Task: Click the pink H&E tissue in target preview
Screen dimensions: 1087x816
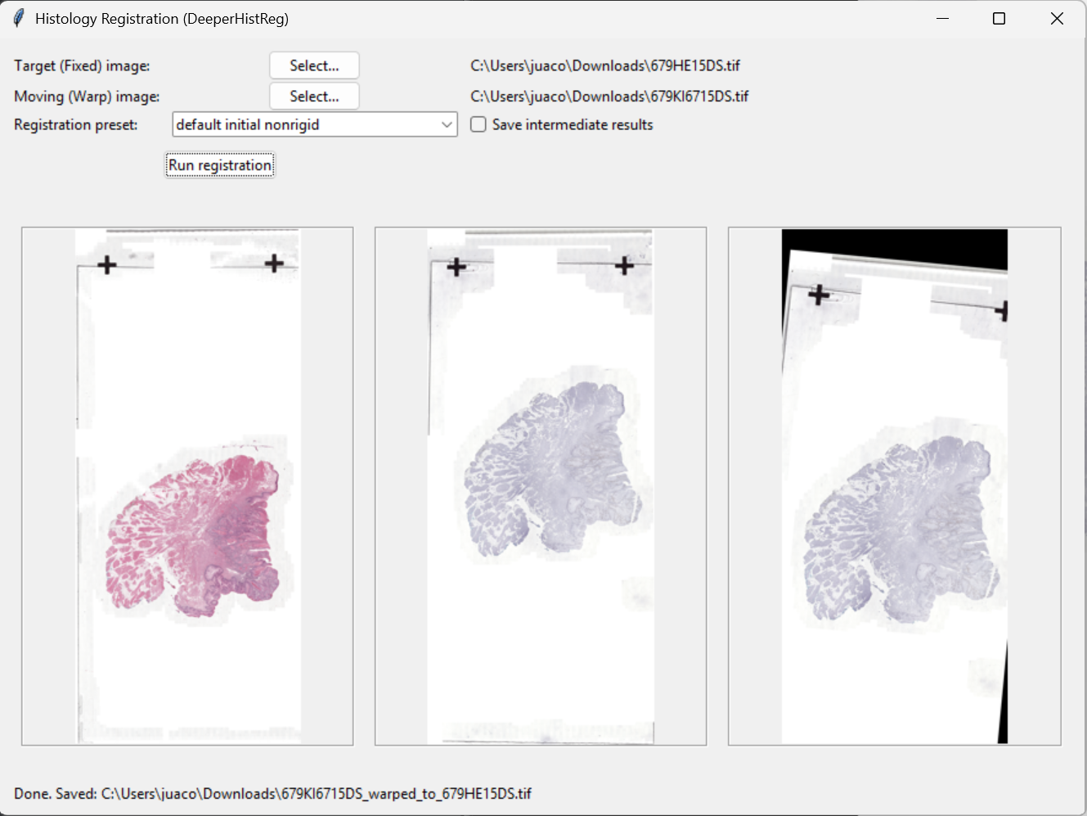Action: [x=196, y=532]
